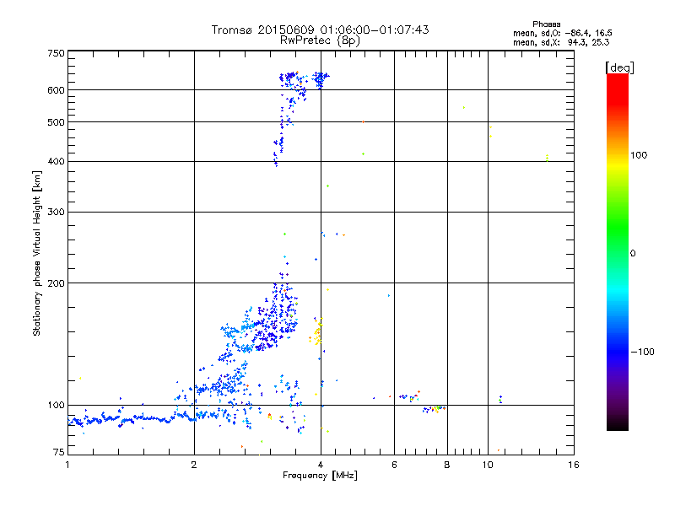
Task: Click the x-axis tick label '2'
Action: [194, 465]
